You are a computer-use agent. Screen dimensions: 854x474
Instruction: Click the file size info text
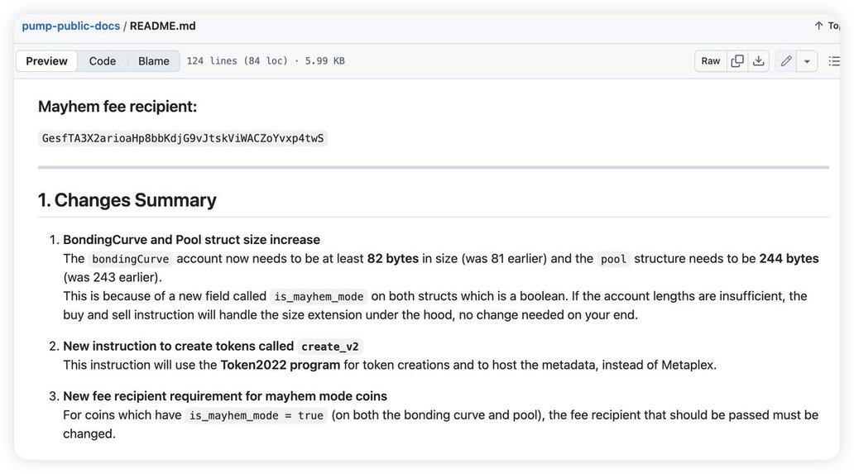point(266,61)
